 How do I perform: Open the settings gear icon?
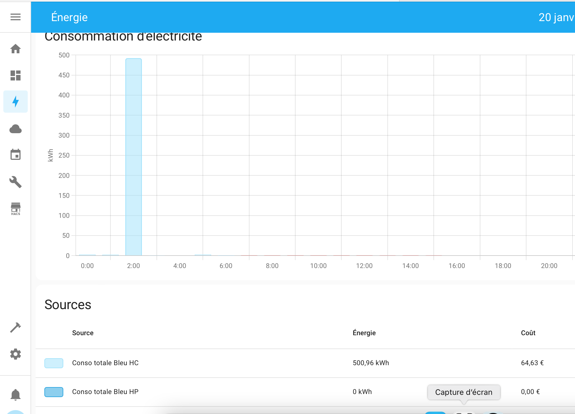[x=16, y=354]
